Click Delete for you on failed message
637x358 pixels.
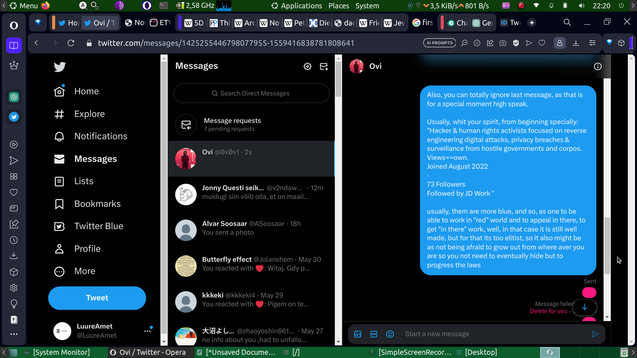[x=548, y=311]
